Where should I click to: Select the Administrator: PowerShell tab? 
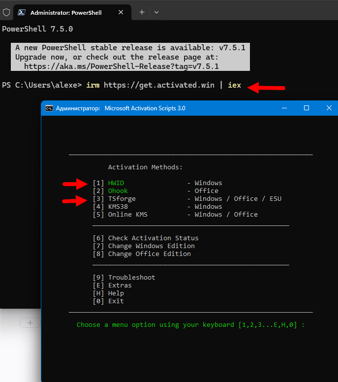tap(65, 12)
